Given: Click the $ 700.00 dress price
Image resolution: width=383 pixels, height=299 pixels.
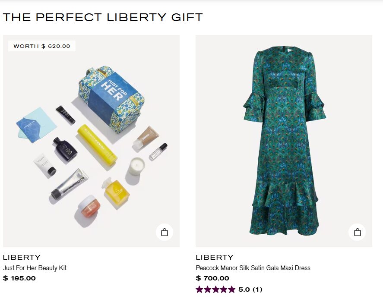Looking at the screenshot, I should click(212, 278).
